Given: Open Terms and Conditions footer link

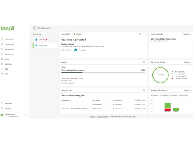Looking at the screenshot, I should (x=102, y=117).
